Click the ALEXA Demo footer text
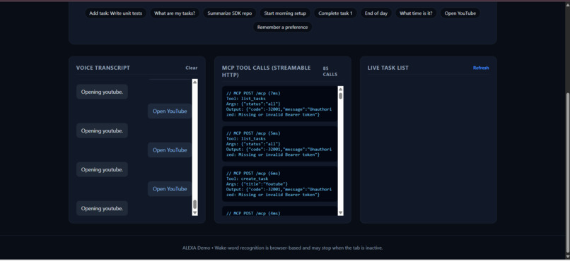 click(282, 248)
